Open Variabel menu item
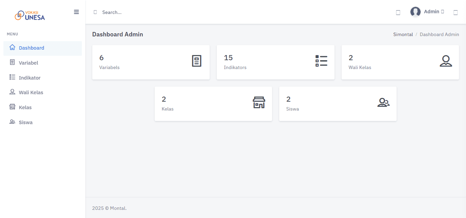The width and height of the screenshot is (466, 218). pyautogui.click(x=43, y=63)
